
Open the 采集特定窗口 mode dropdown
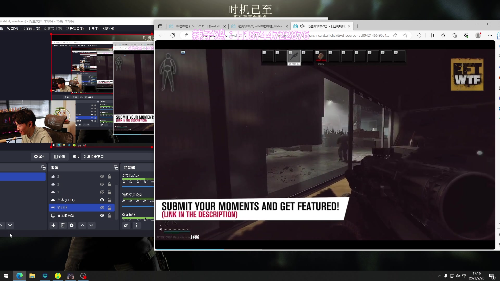point(118,157)
